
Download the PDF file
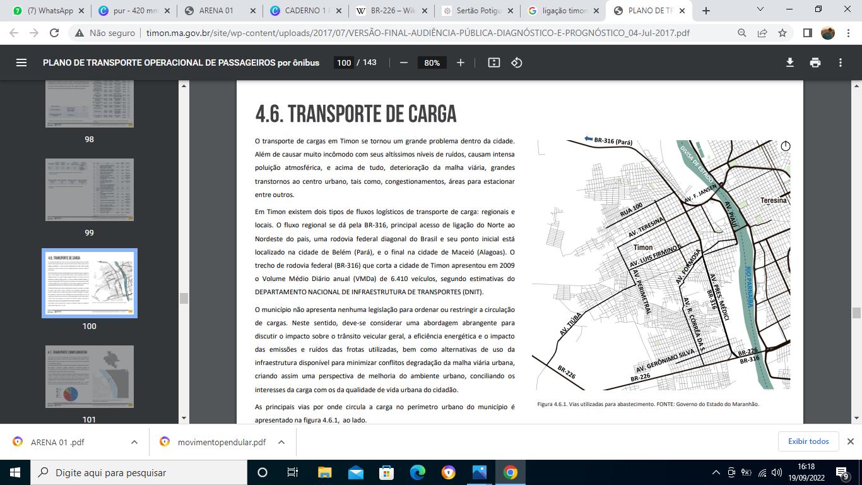[789, 63]
